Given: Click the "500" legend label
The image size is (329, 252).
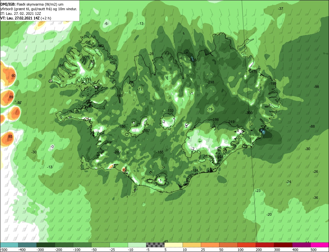Looking at the screenshot, I should [x=314, y=250].
